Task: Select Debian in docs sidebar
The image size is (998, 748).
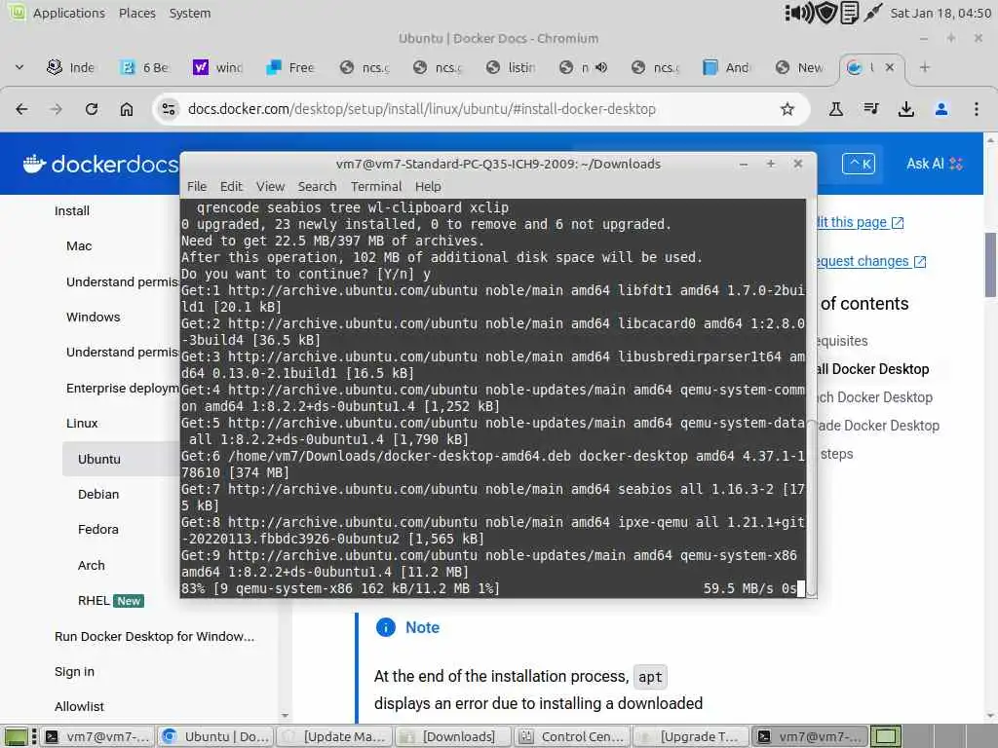Action: (98, 494)
